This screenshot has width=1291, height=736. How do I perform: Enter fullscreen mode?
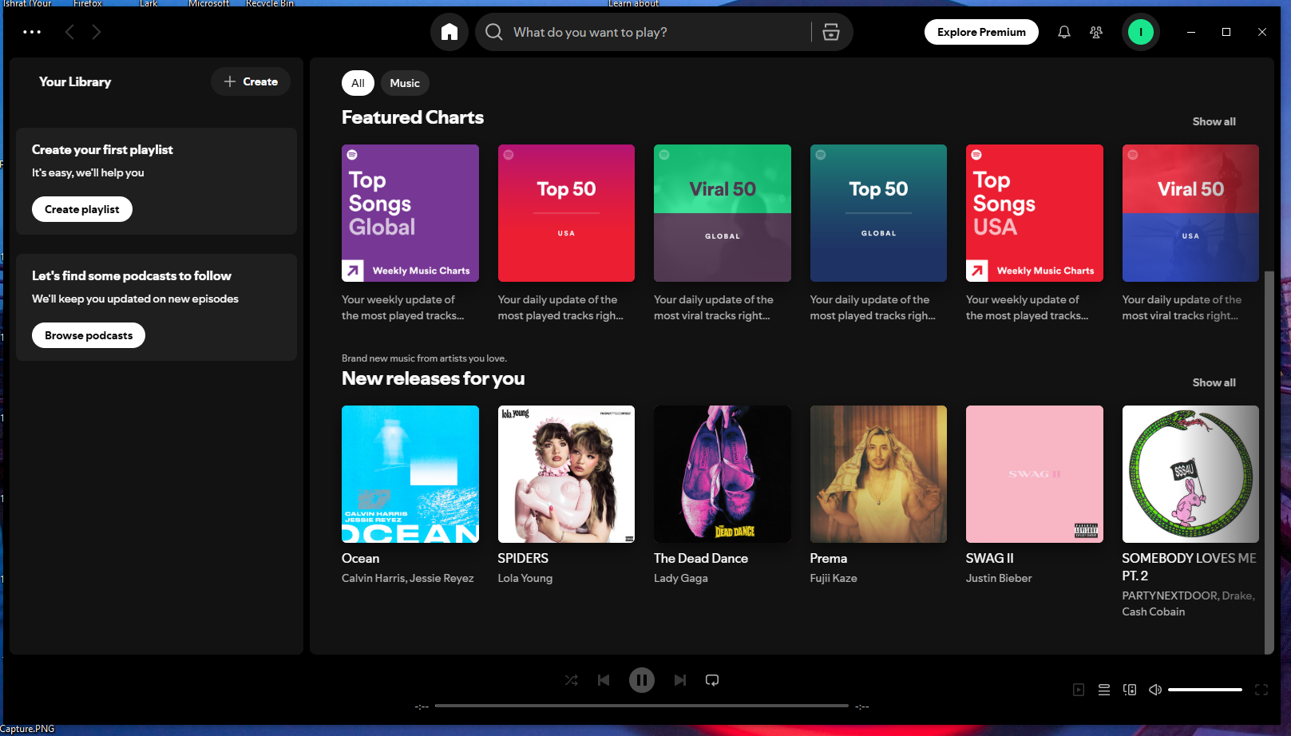(x=1261, y=689)
